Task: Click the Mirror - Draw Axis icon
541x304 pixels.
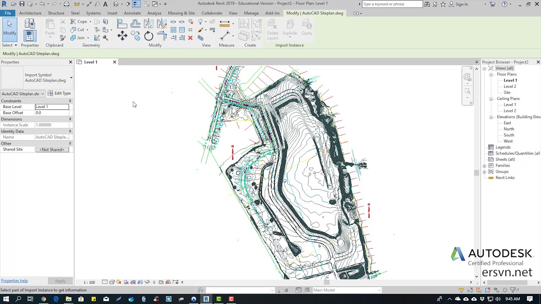Action: point(162,24)
